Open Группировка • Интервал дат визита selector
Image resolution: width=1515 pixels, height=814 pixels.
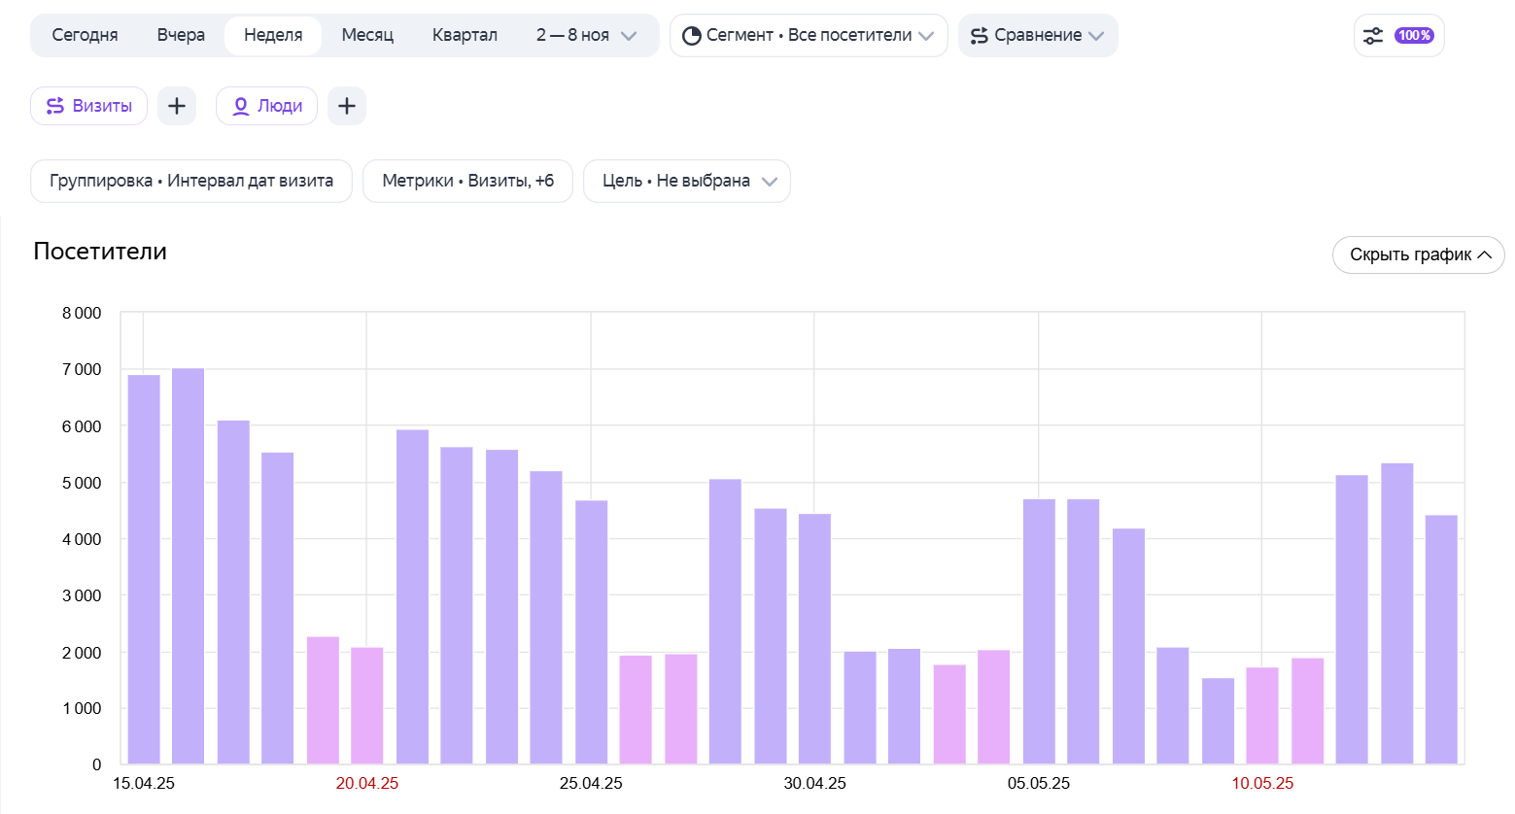click(191, 181)
